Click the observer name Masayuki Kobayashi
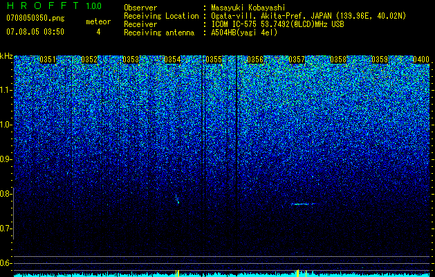Viewport: 435px width, 277px height. coord(248,8)
